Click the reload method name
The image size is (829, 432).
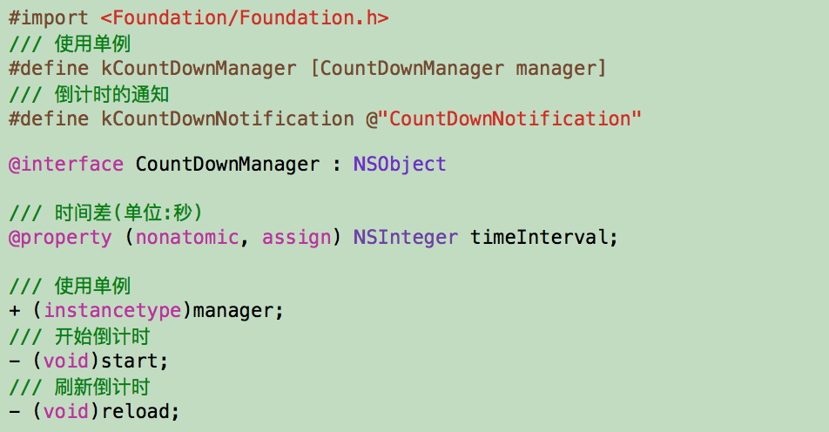135,410
